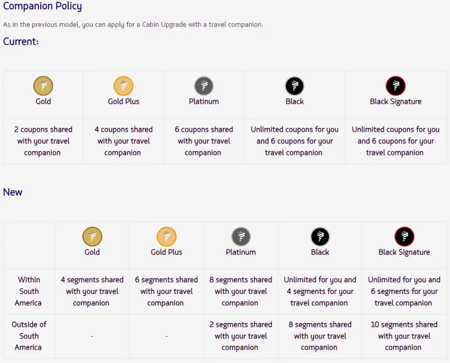This screenshot has width=450, height=363.
Task: Click the Companion Policy heading
Action: 42,7
